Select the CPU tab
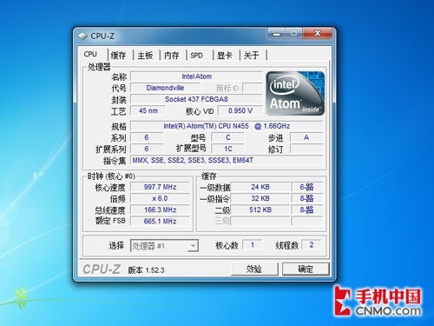 pos(90,54)
